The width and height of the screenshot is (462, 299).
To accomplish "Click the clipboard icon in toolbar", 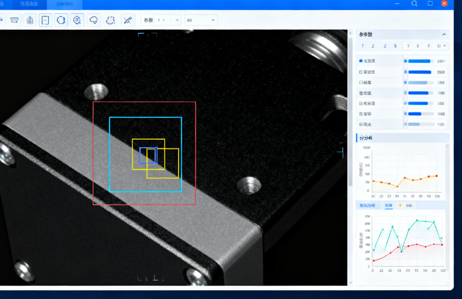I will click(x=29, y=20).
